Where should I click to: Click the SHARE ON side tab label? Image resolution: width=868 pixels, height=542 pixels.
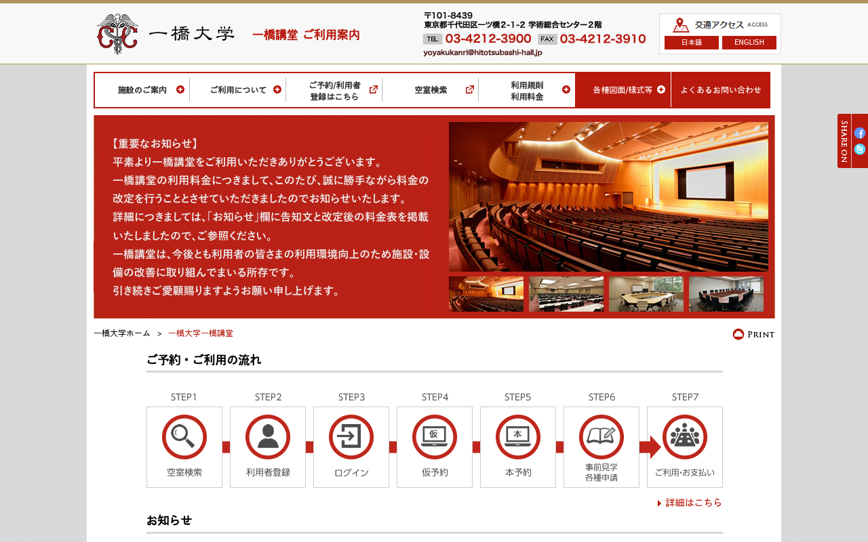pyautogui.click(x=844, y=141)
